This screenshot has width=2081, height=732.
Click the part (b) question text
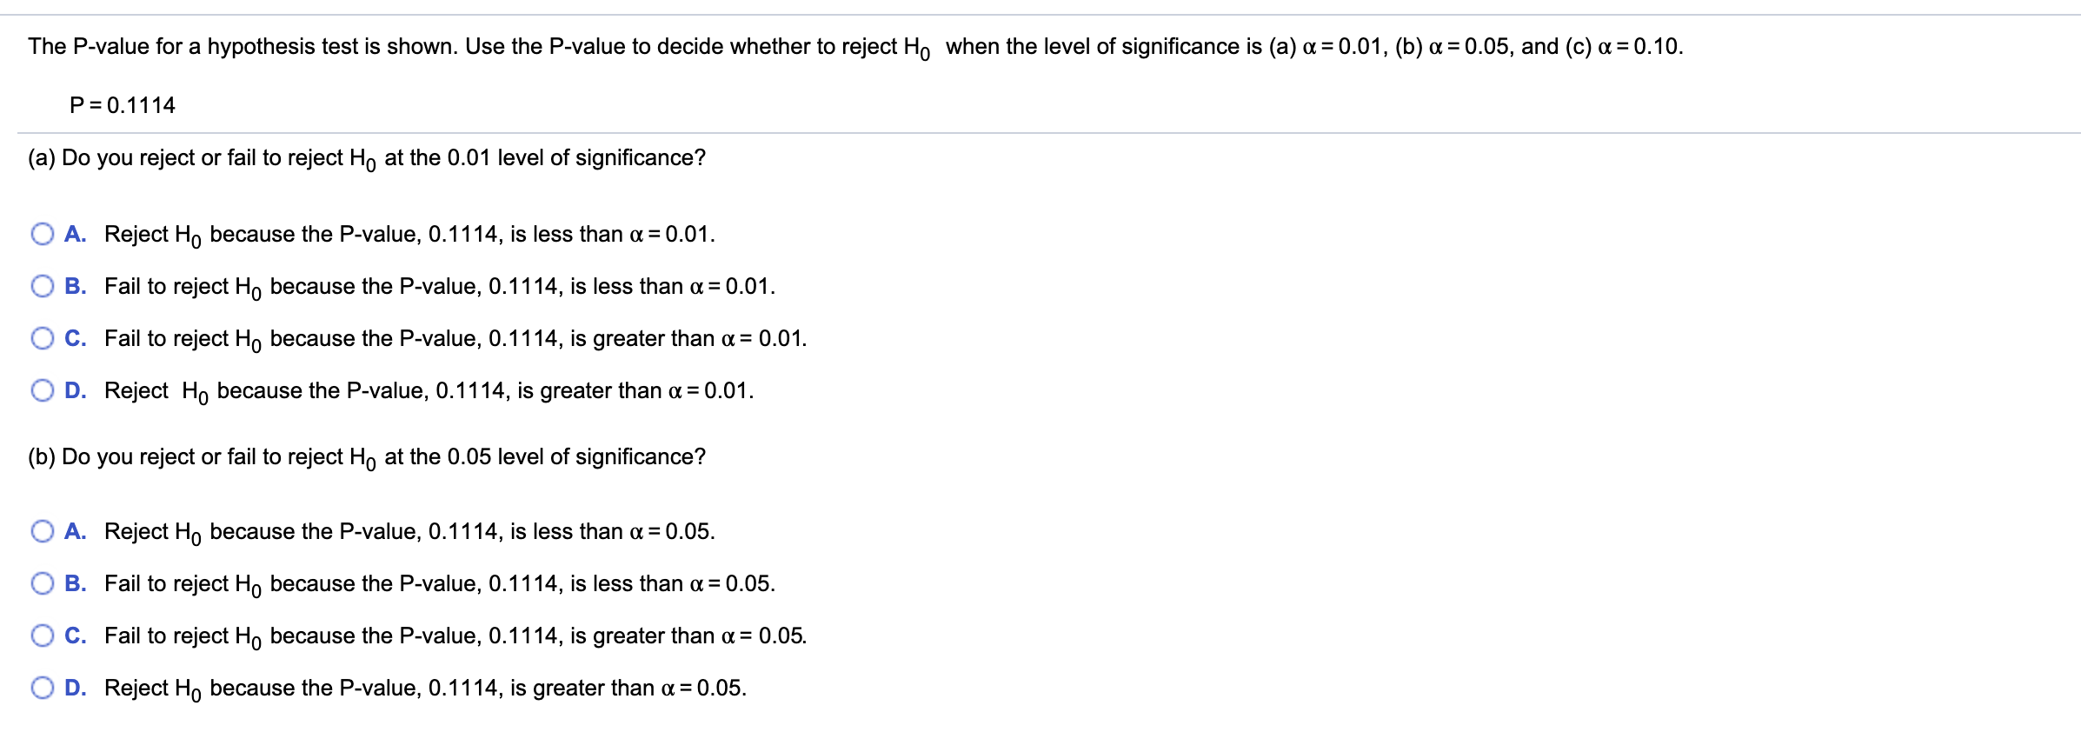365,456
